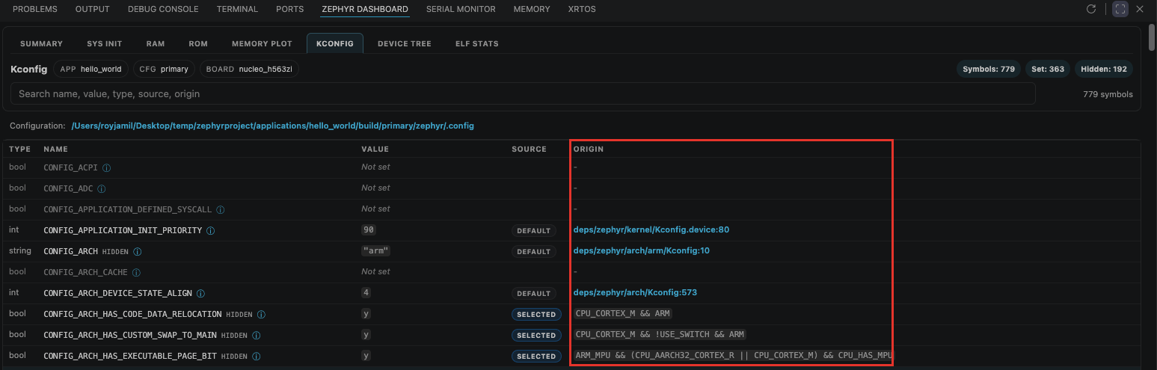1157x370 pixels.
Task: Click the value 90 cell
Action: pyautogui.click(x=368, y=230)
